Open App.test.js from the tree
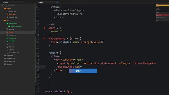 coord(12,35)
